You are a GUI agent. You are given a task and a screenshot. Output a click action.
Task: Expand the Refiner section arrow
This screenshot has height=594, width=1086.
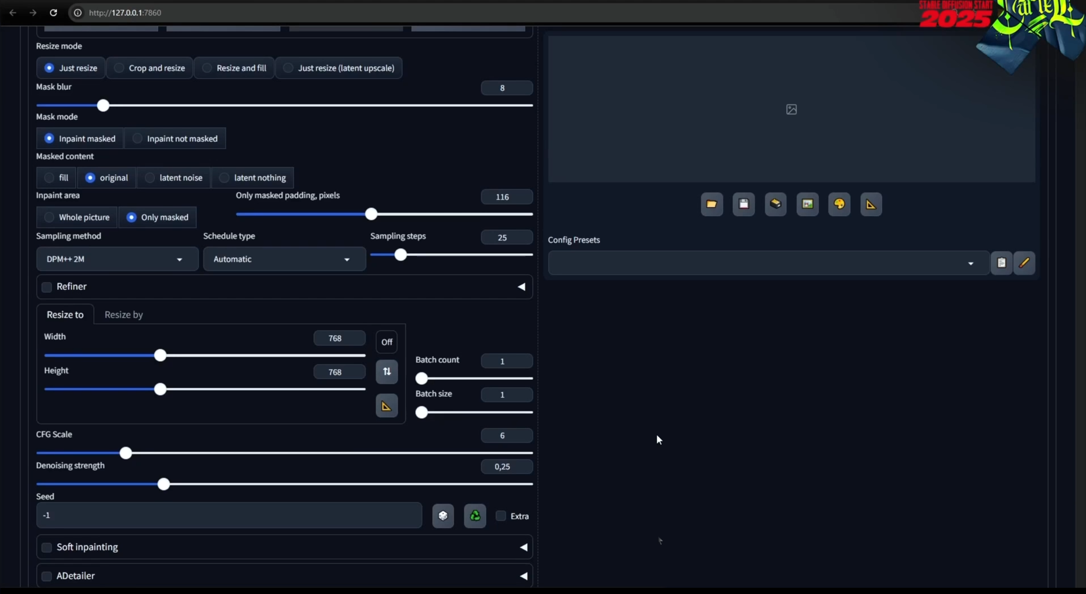(x=522, y=287)
